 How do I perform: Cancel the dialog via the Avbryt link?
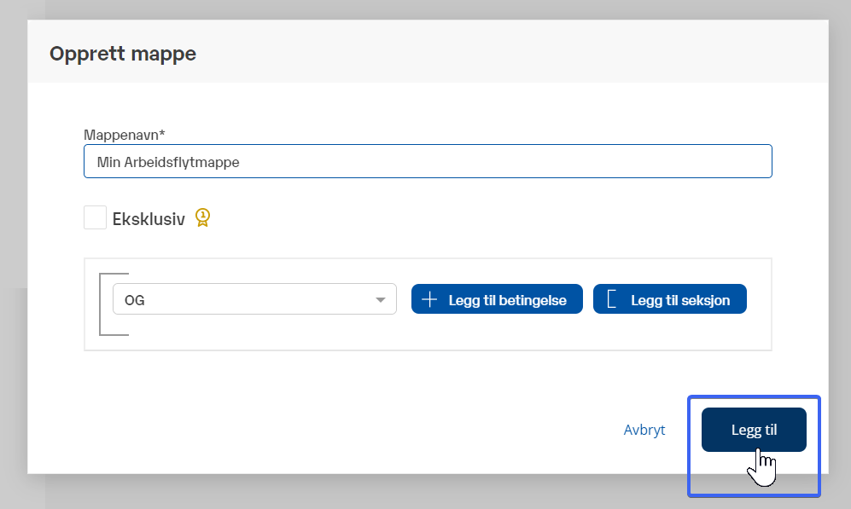644,430
